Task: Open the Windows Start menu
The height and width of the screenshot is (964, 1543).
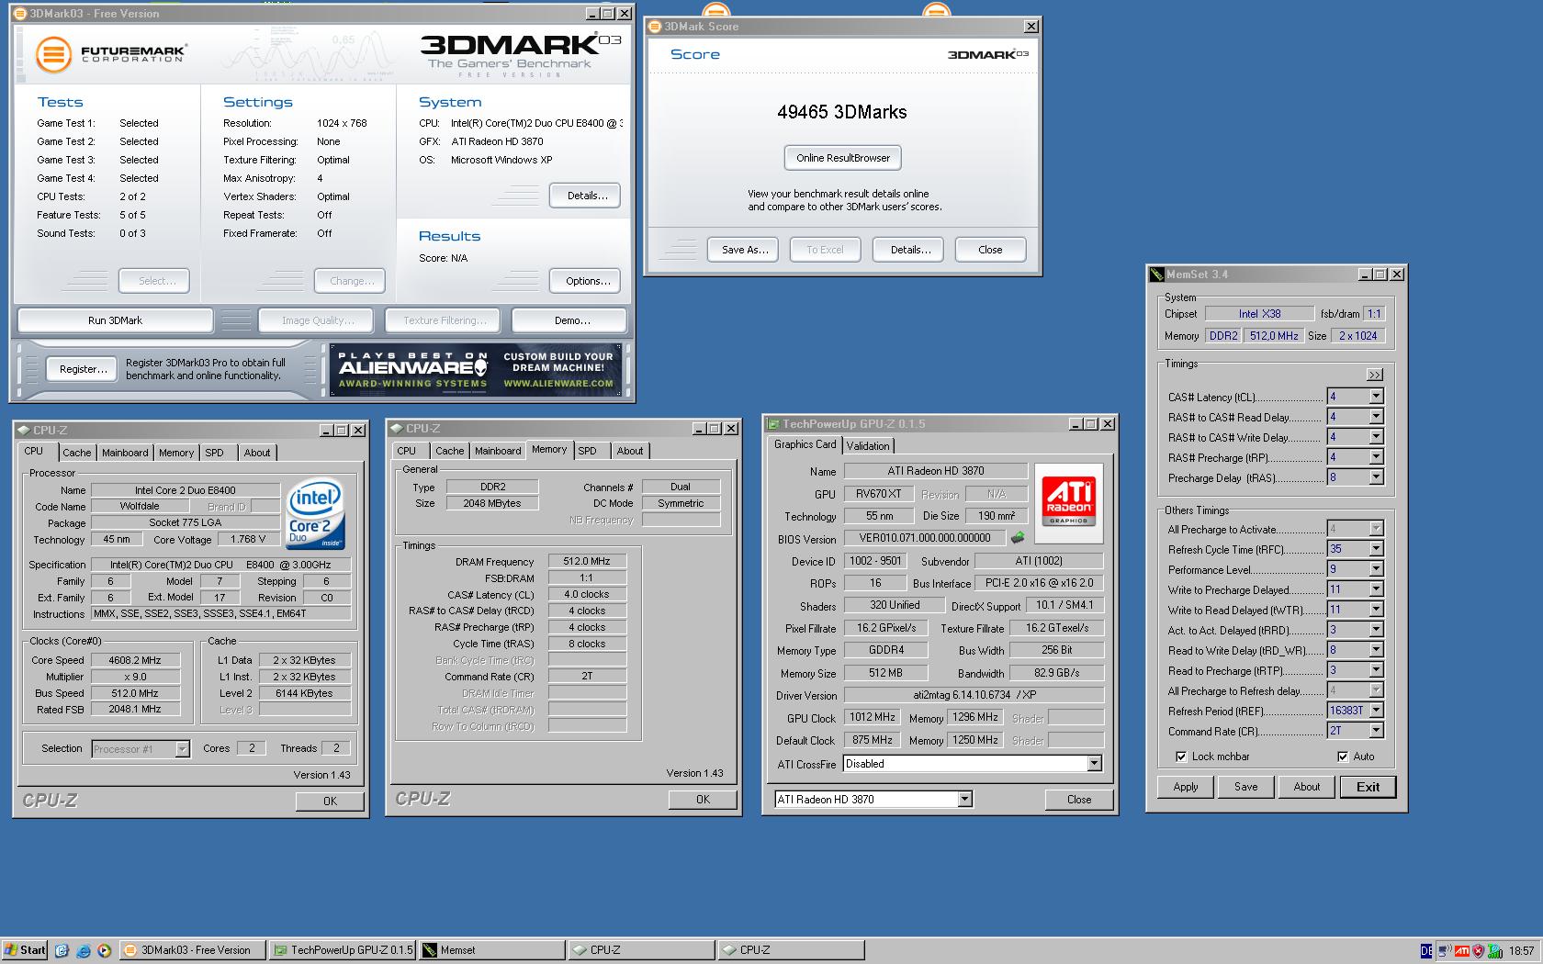Action: (x=25, y=950)
